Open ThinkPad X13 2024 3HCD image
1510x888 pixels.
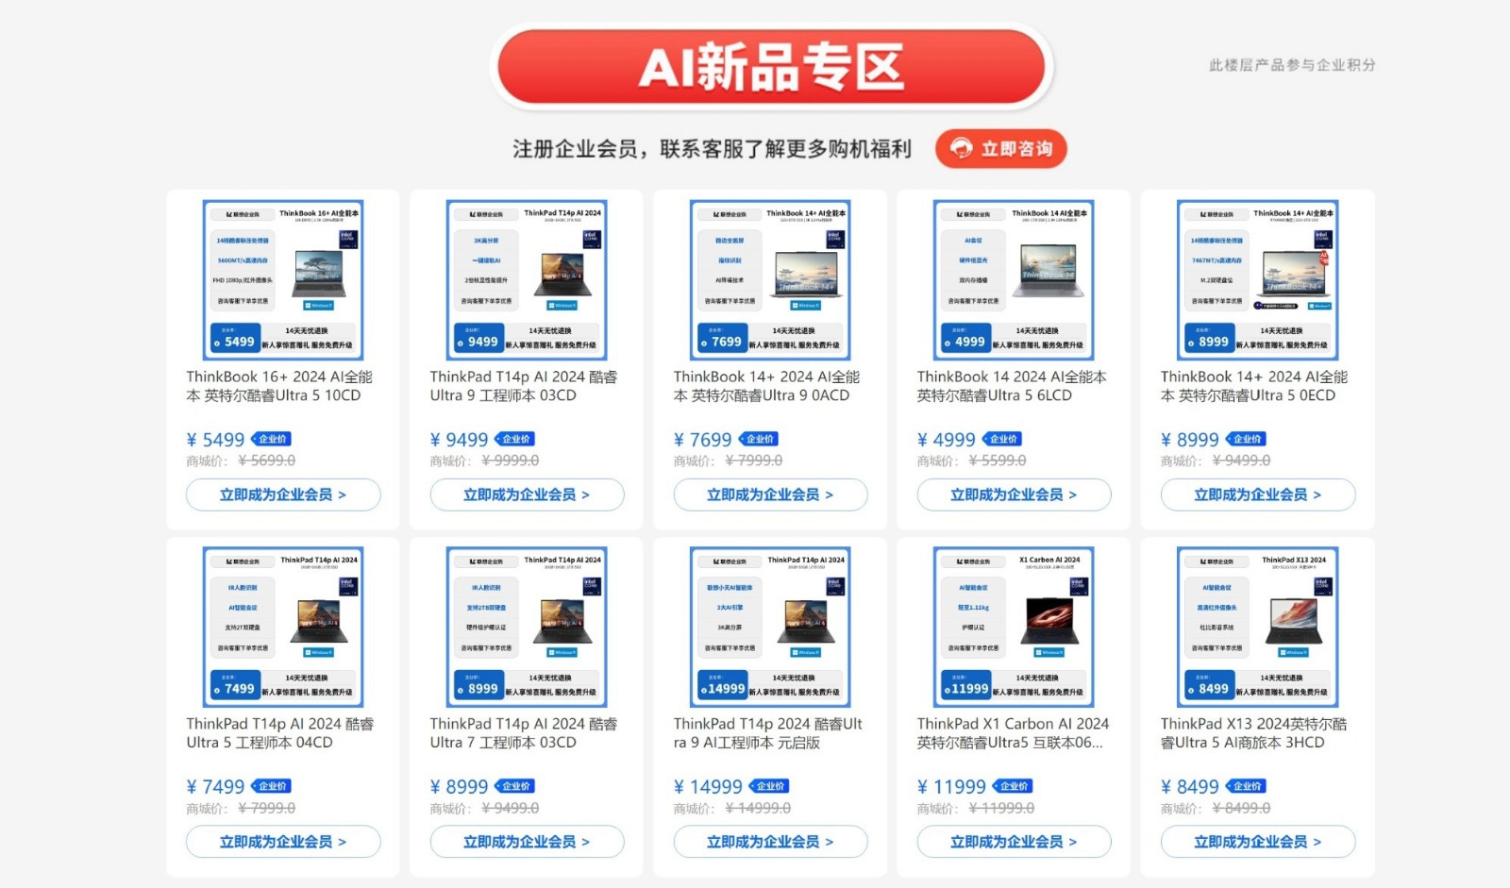1257,627
